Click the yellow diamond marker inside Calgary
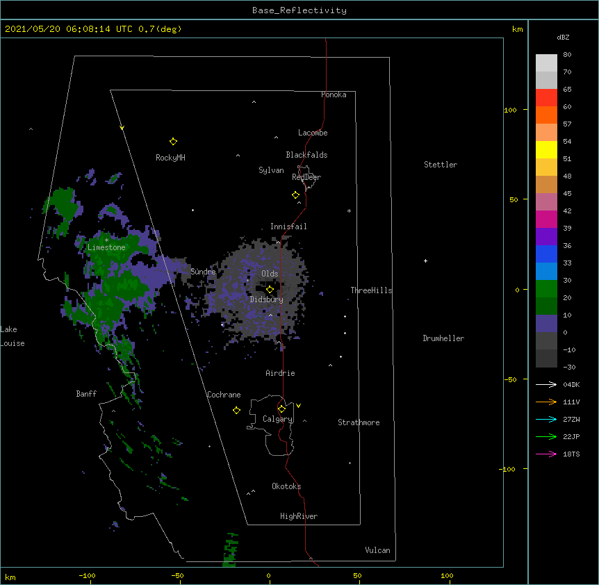Image resolution: width=599 pixels, height=585 pixels. click(x=281, y=409)
